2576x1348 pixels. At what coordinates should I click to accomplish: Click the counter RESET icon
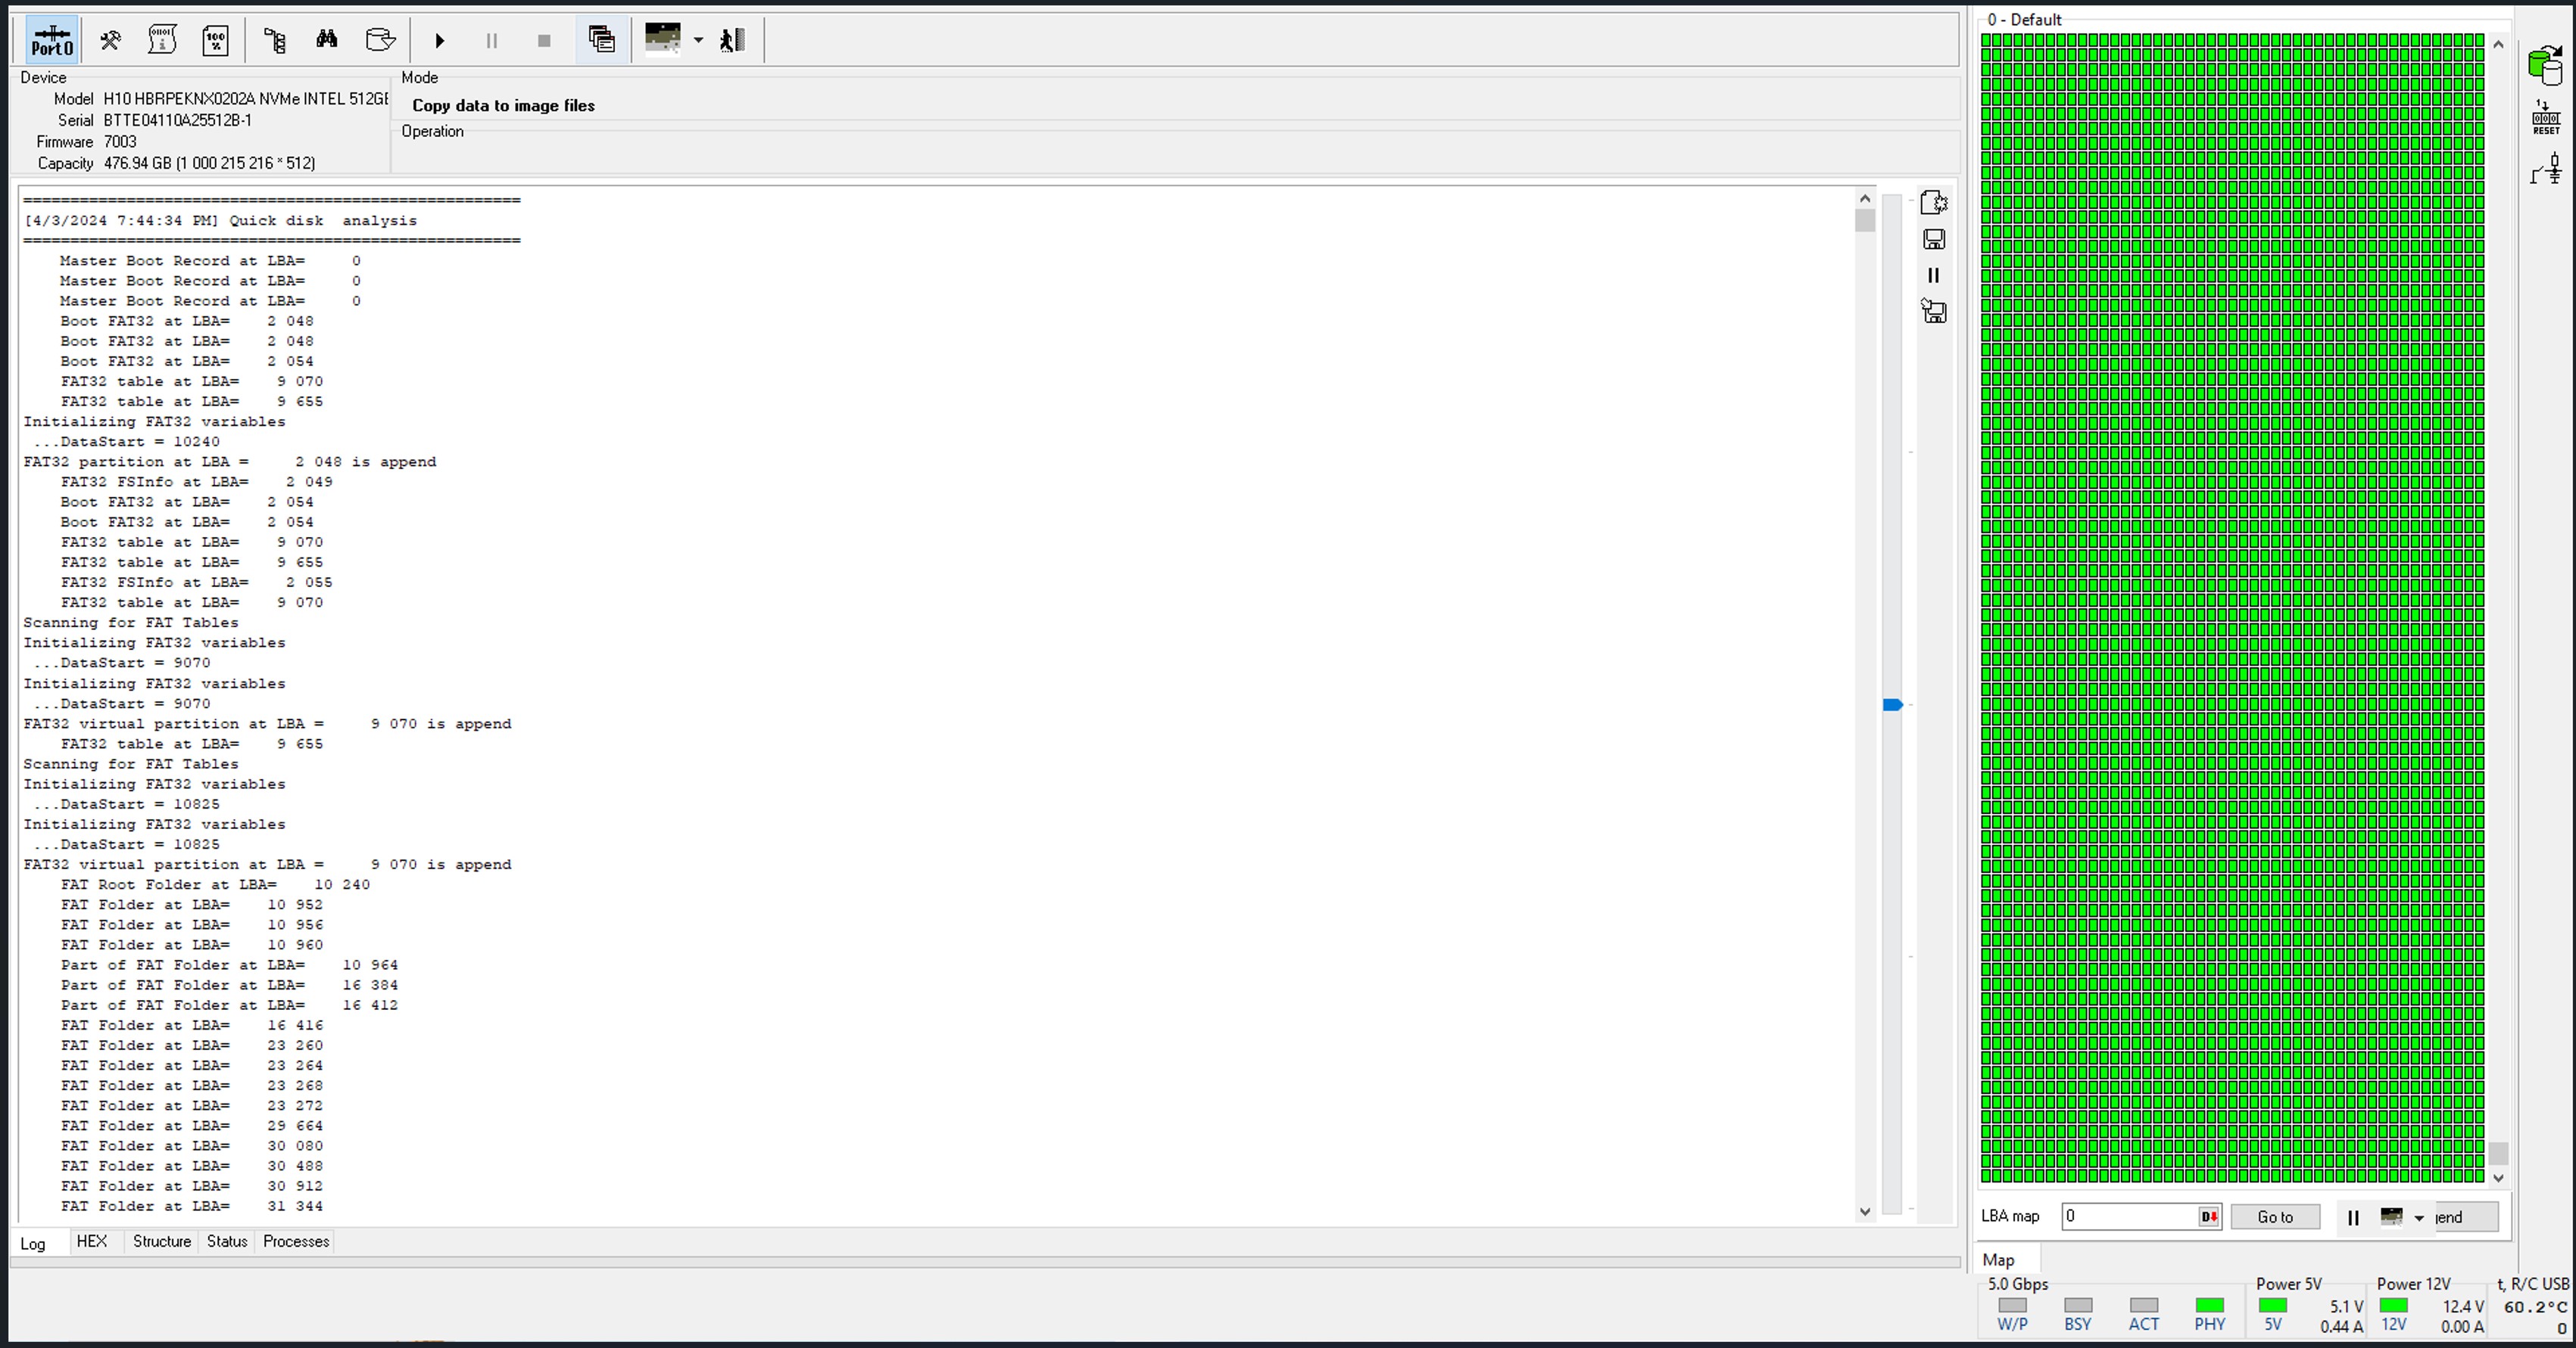2546,118
